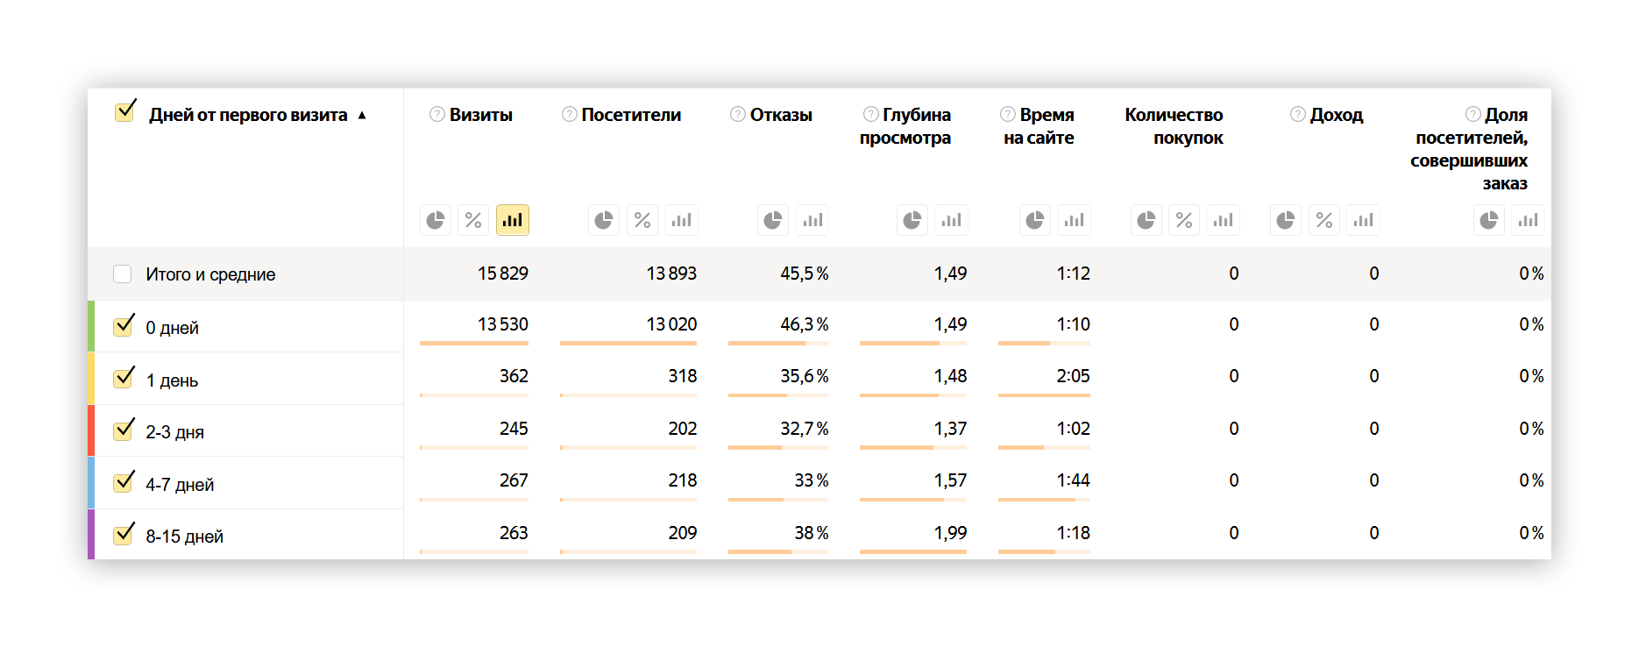1639x647 pixels.
Task: Uncheck the 0 дней row checkbox
Action: pyautogui.click(x=124, y=326)
